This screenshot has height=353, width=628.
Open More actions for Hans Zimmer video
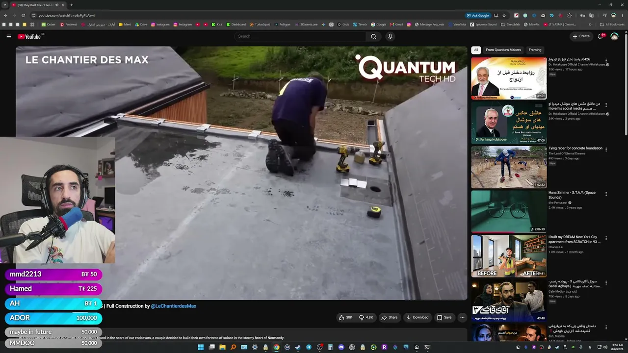[x=606, y=194]
